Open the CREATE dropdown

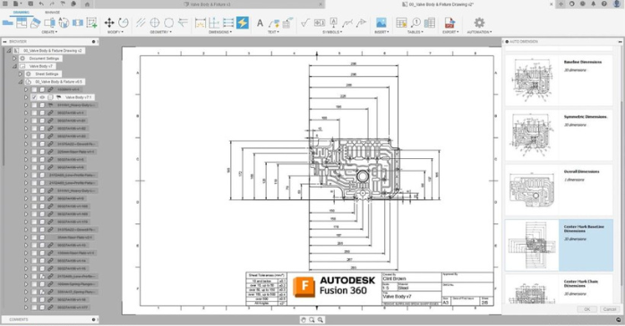pos(49,32)
